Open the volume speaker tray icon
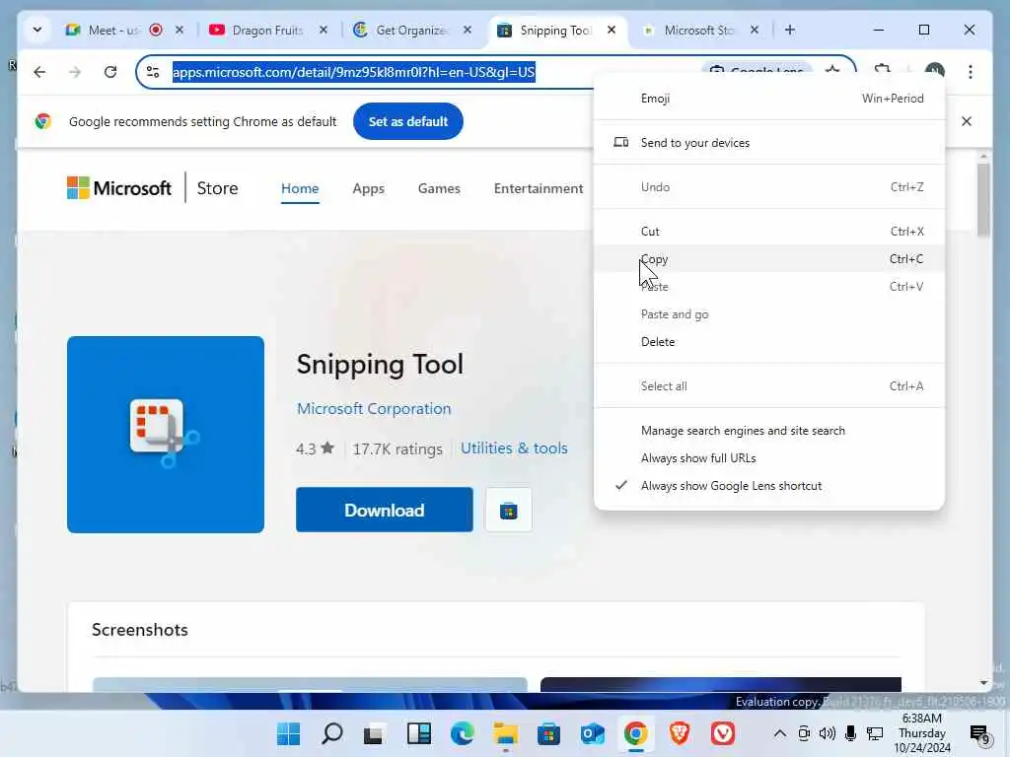Image resolution: width=1010 pixels, height=757 pixels. (x=828, y=733)
